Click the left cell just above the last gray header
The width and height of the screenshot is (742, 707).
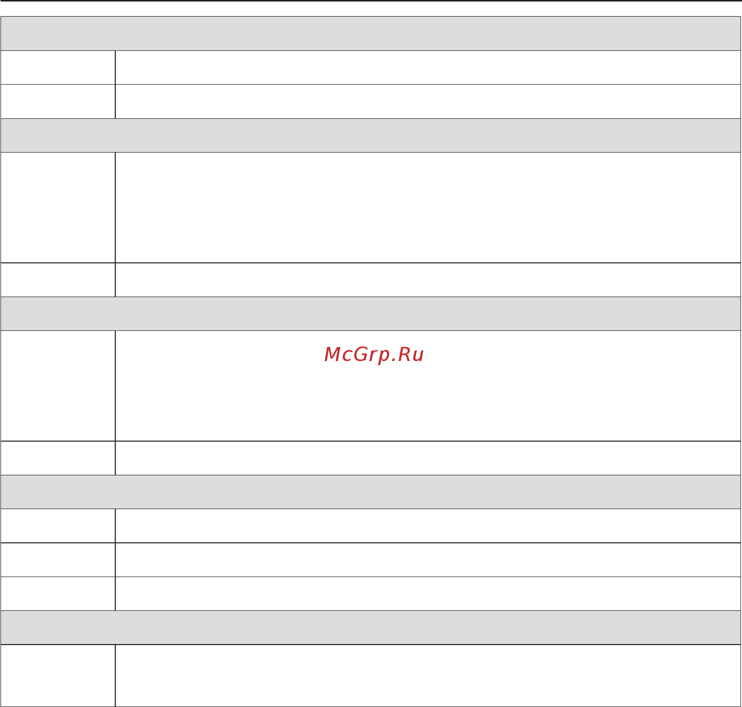point(58,594)
